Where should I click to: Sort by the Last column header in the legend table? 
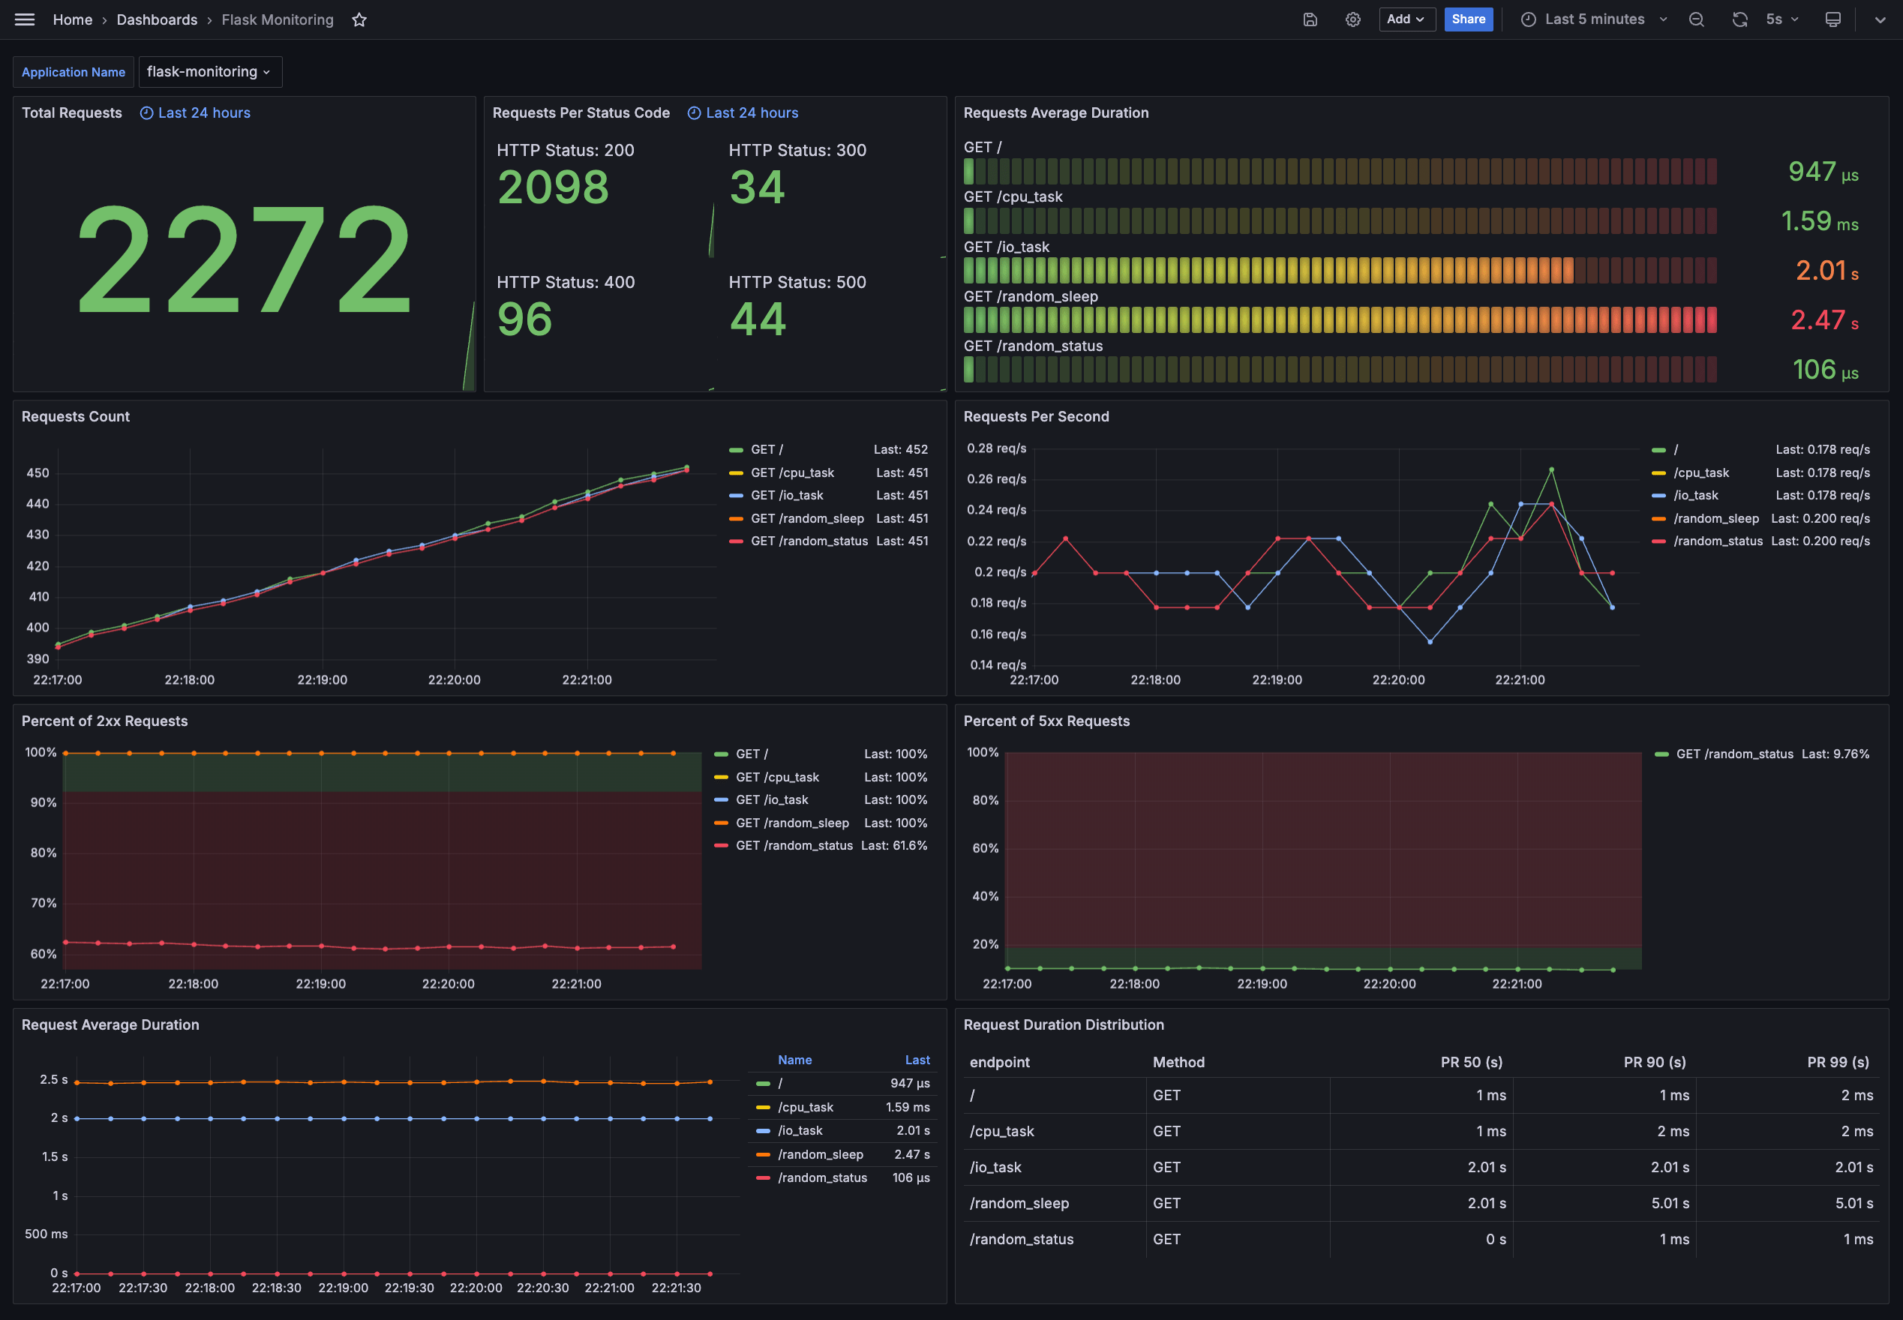point(917,1060)
